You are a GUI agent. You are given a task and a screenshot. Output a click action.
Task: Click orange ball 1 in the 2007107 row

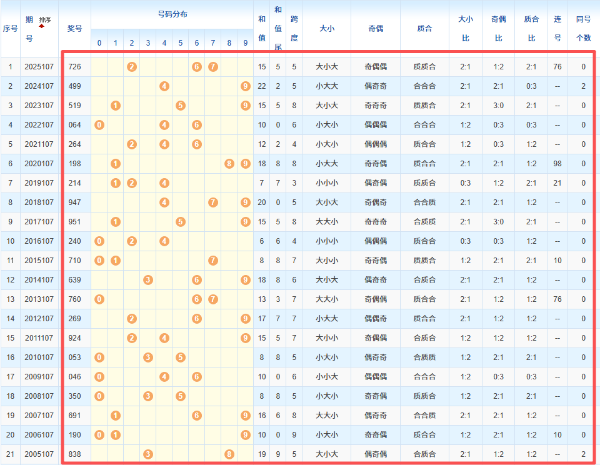[116, 416]
